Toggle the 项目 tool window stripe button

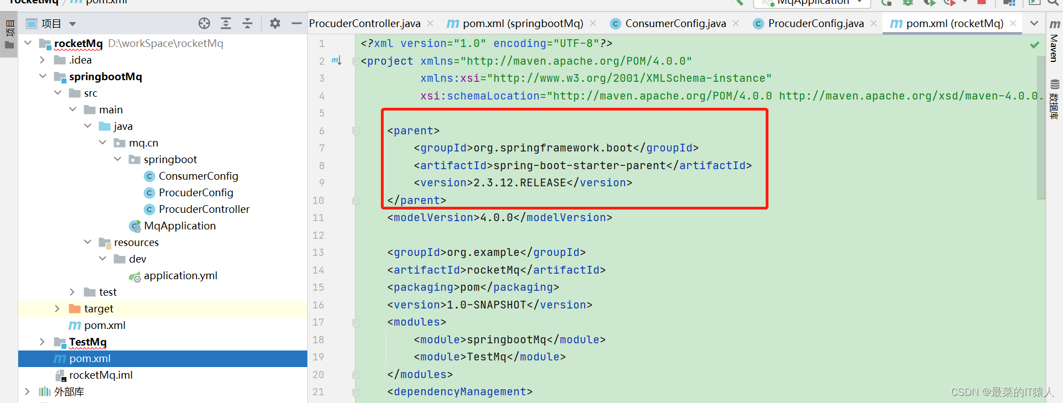coord(9,34)
